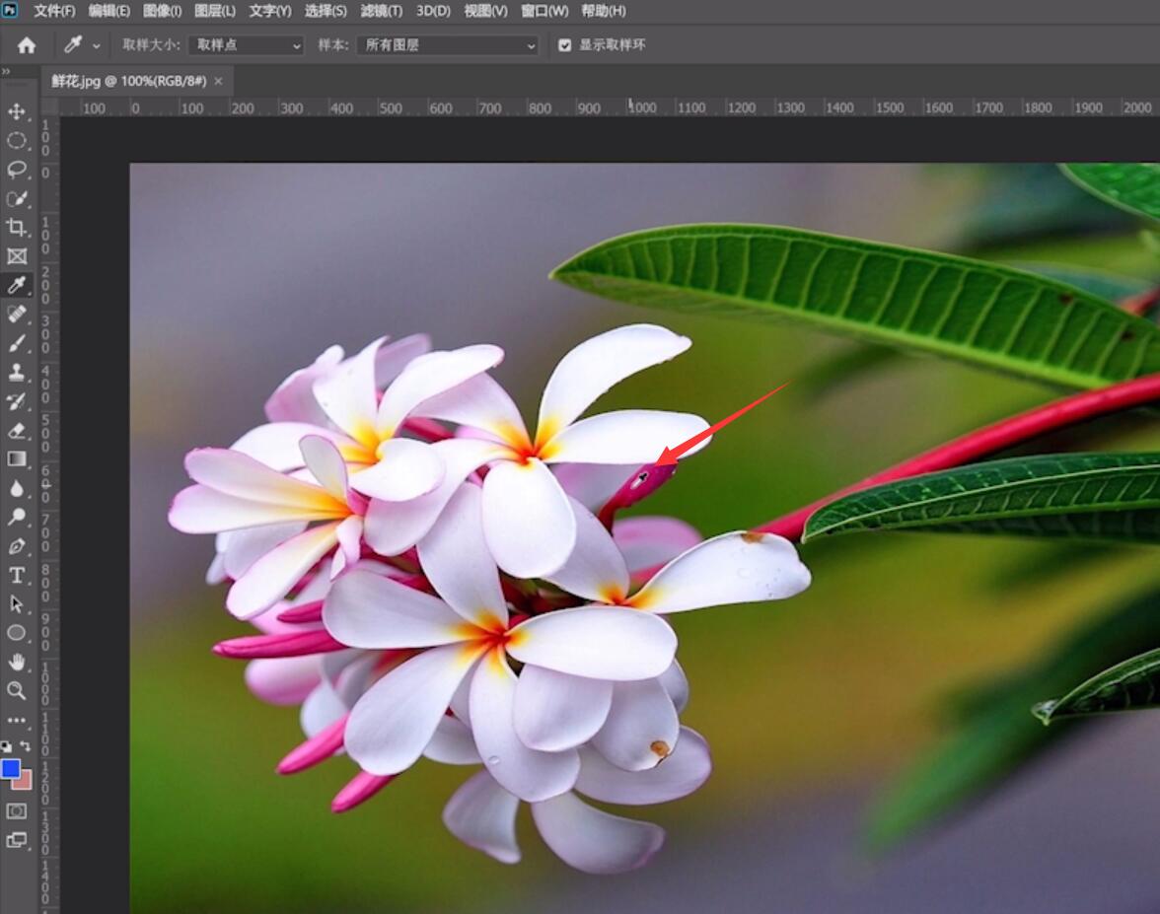Toggle the 显示取样环 checkbox
Viewport: 1160px width, 914px height.
564,45
